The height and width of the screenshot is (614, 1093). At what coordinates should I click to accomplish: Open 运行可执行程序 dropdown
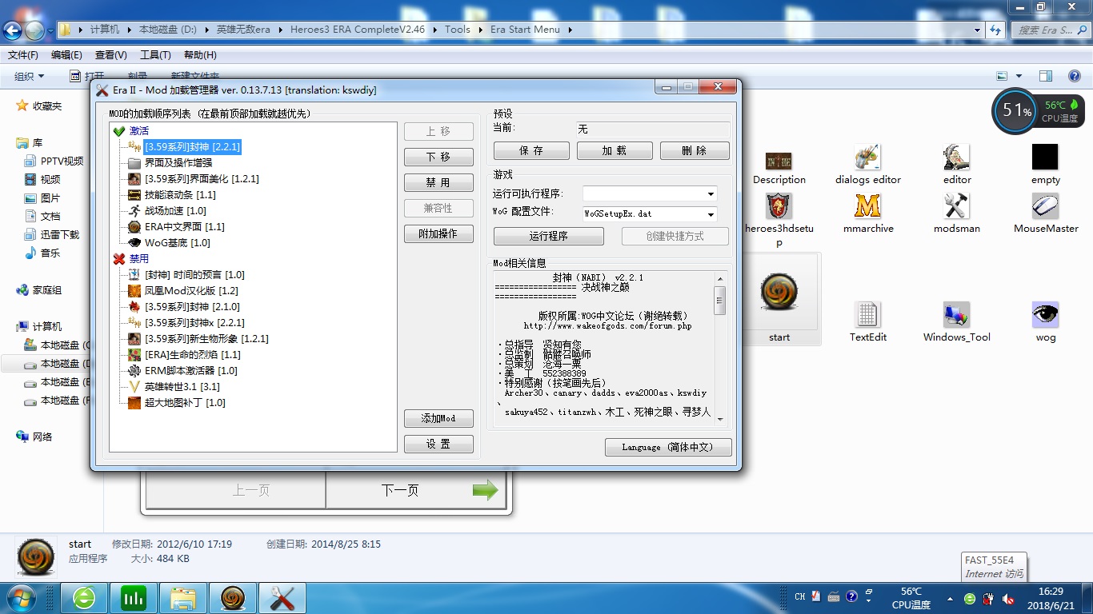711,194
